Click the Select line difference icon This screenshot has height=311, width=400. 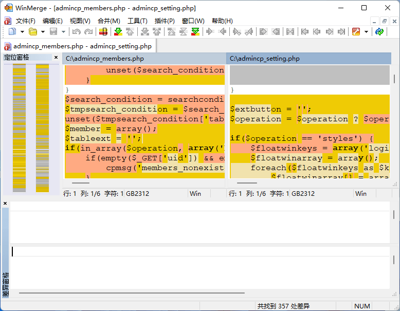click(x=103, y=32)
